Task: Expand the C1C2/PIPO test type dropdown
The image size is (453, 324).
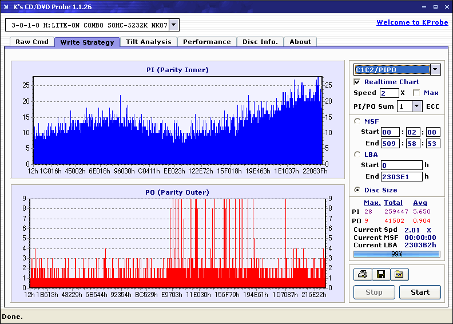Action: pyautogui.click(x=435, y=70)
